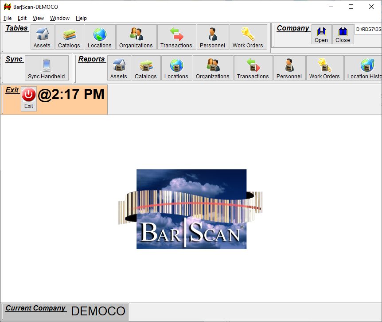Click the Current Company label
Viewport: 382px width, 322px height.
35,308
